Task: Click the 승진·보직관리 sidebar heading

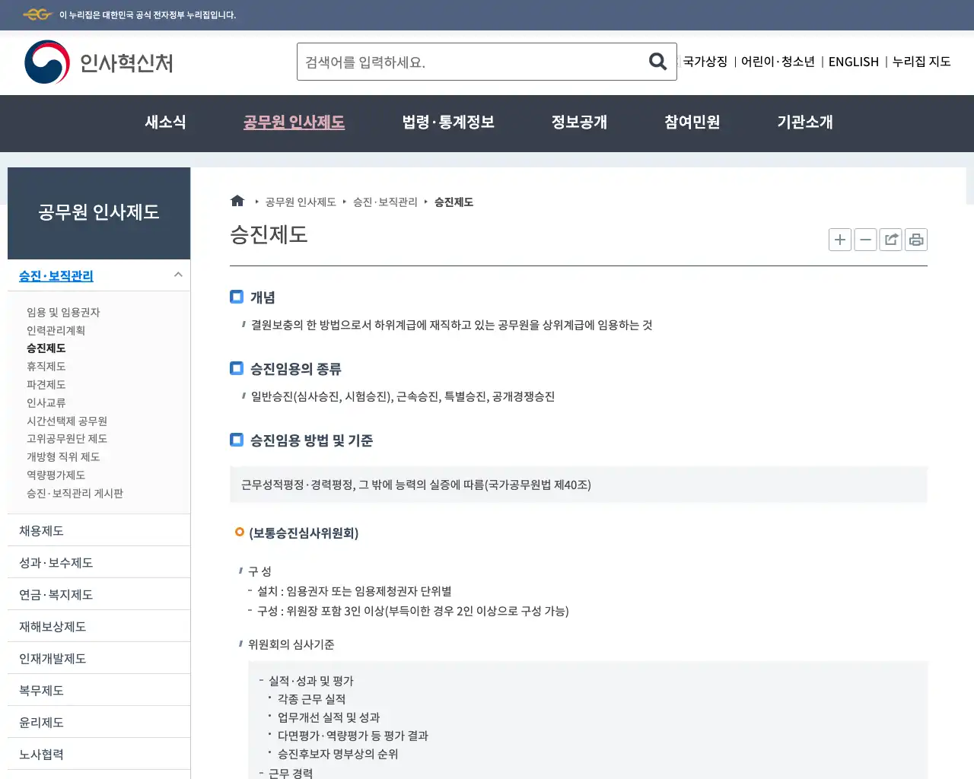Action: pos(56,275)
